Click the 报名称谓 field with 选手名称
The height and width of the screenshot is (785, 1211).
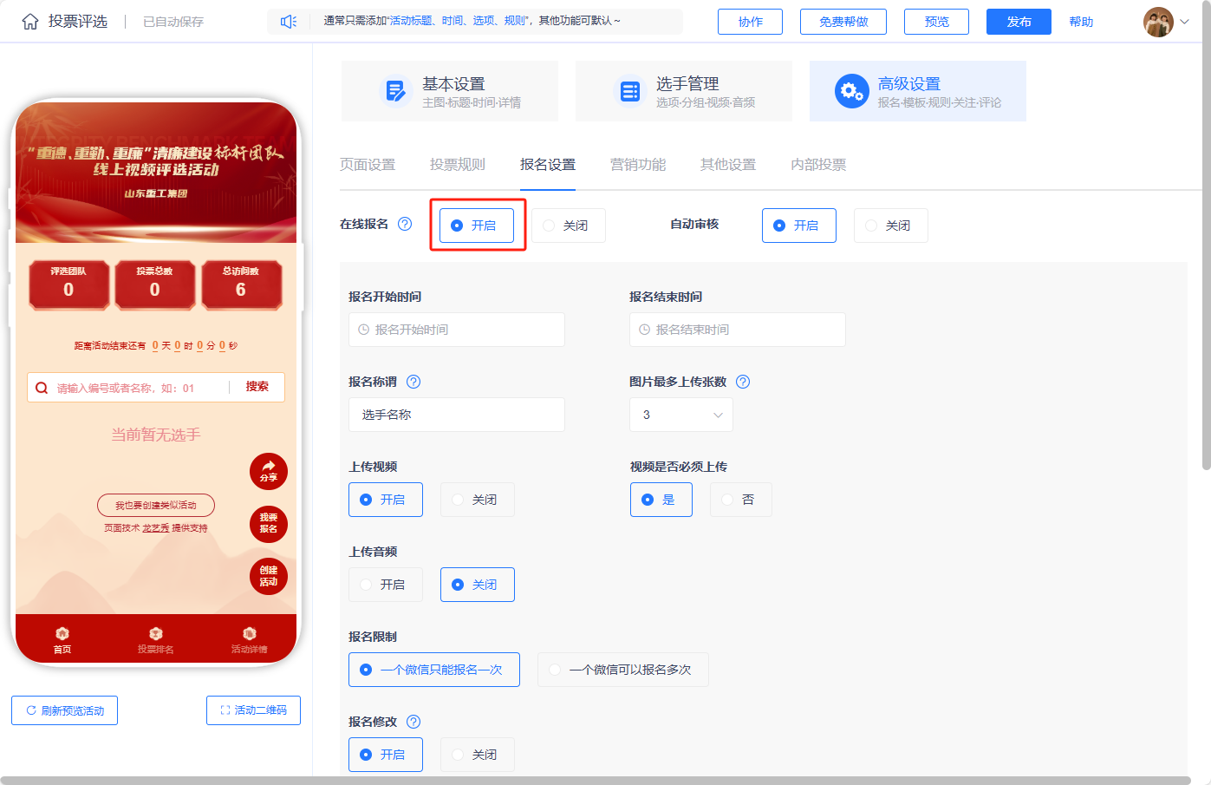[457, 415]
